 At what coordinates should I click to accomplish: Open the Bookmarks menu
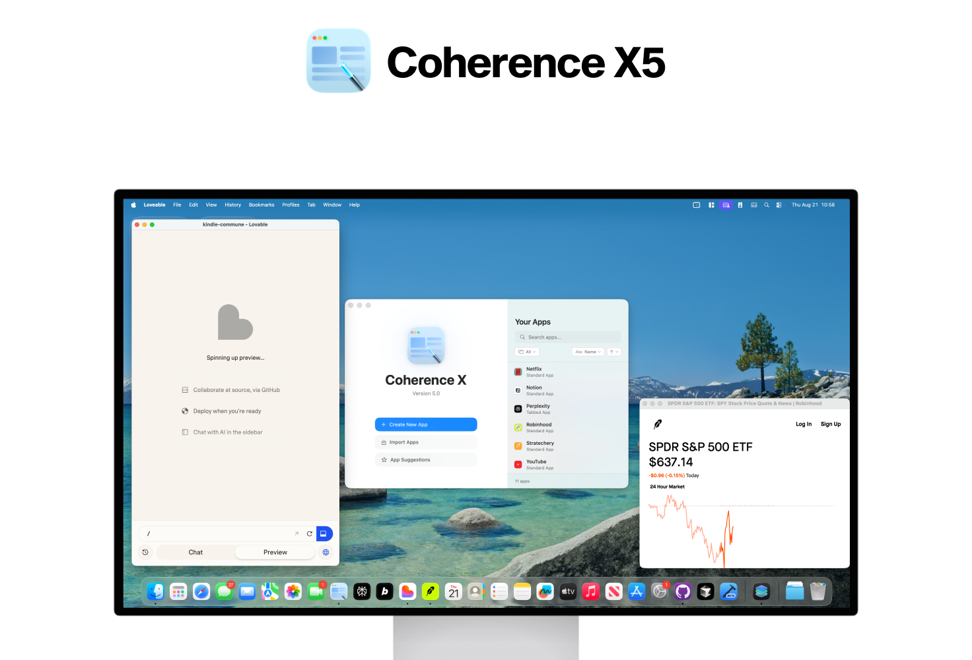261,205
